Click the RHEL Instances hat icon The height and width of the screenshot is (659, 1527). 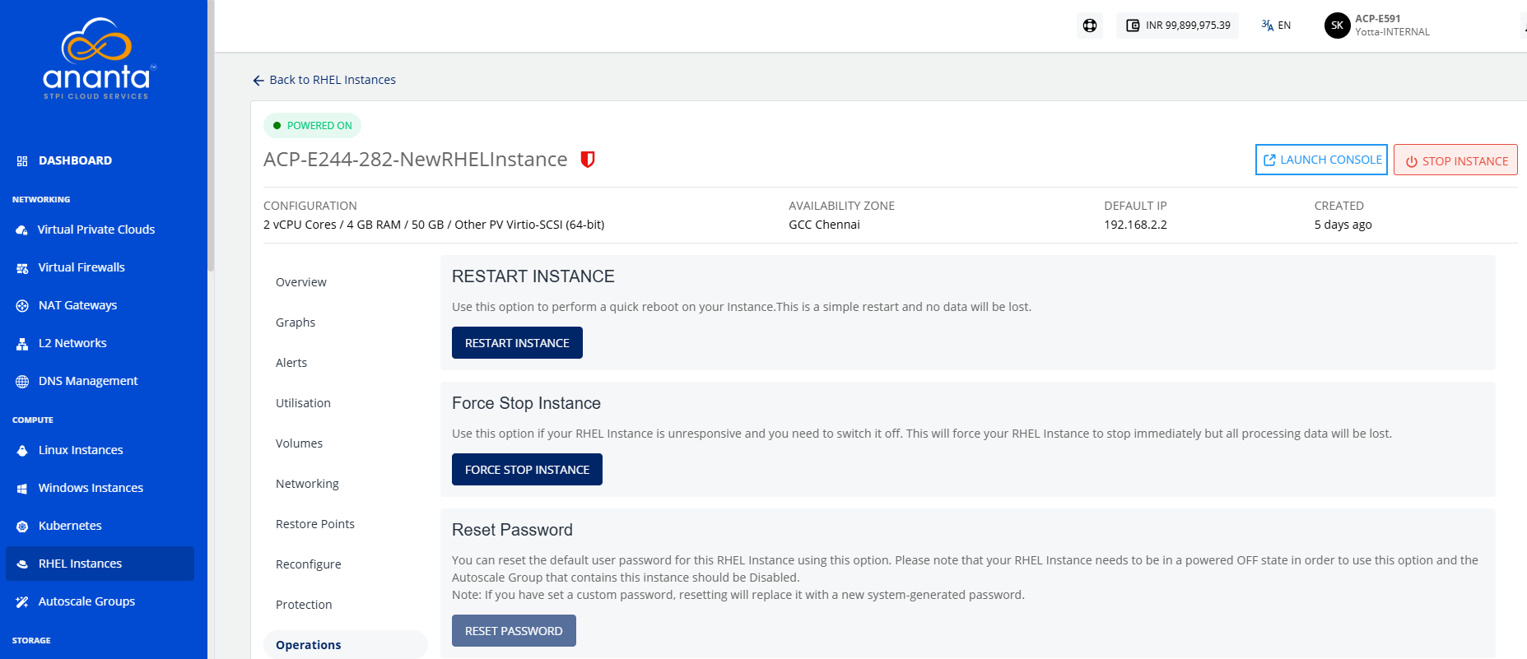pyautogui.click(x=22, y=564)
